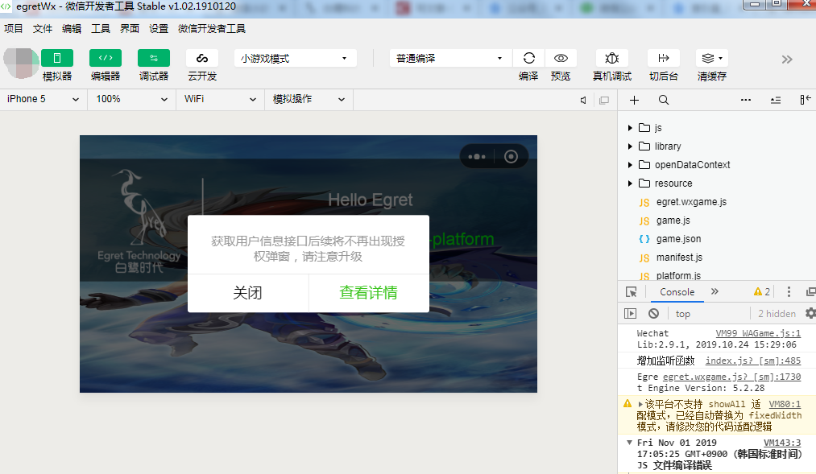Hide the file tree panel icon

(805, 100)
